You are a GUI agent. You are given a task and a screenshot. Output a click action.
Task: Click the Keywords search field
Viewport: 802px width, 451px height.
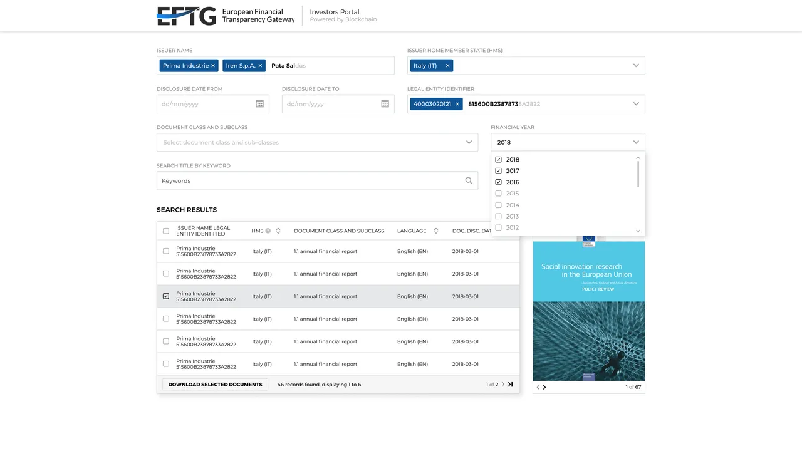click(317, 180)
